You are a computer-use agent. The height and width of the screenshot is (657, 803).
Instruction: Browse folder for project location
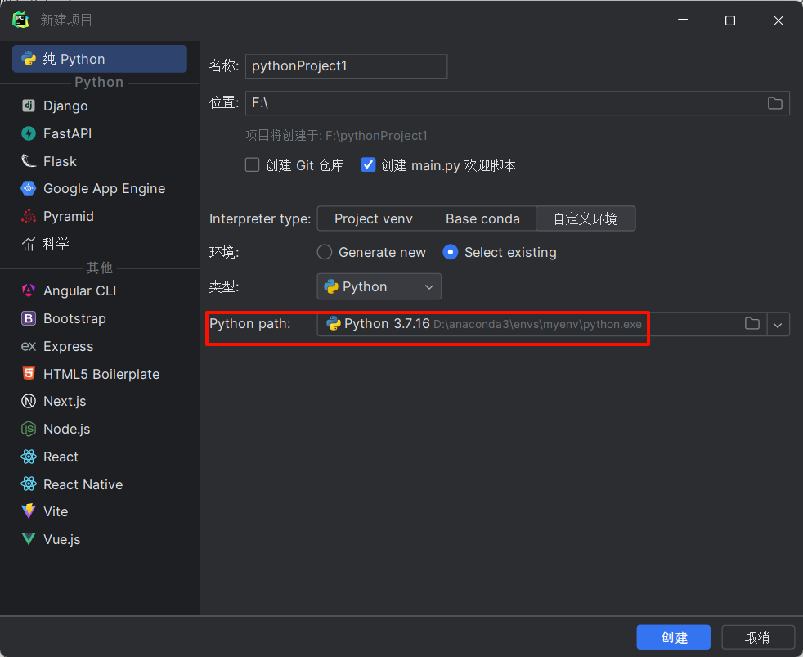[x=775, y=103]
